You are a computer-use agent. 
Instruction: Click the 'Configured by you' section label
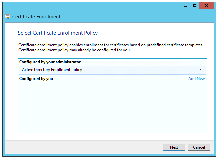coord(36,79)
